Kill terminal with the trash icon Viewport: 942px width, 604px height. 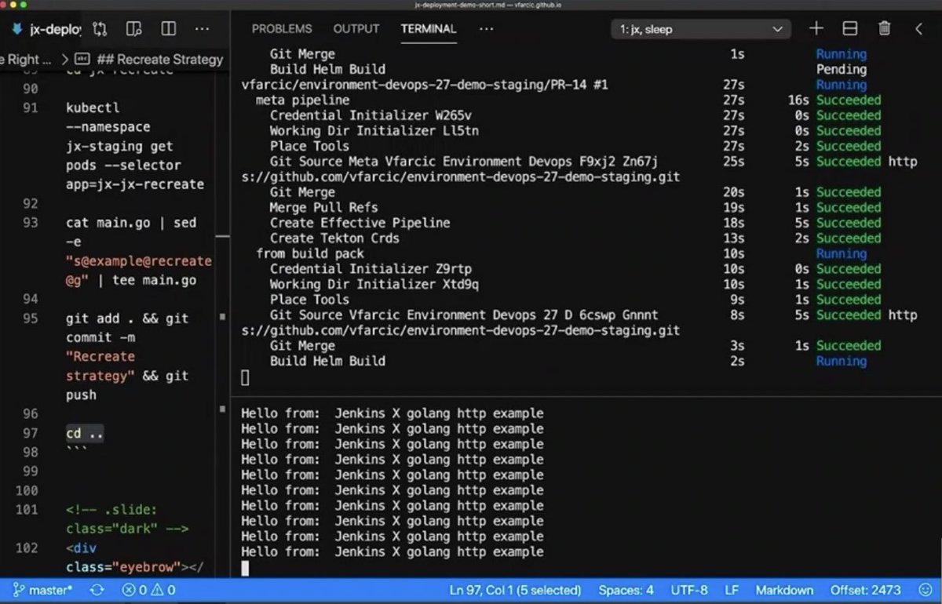coord(885,29)
